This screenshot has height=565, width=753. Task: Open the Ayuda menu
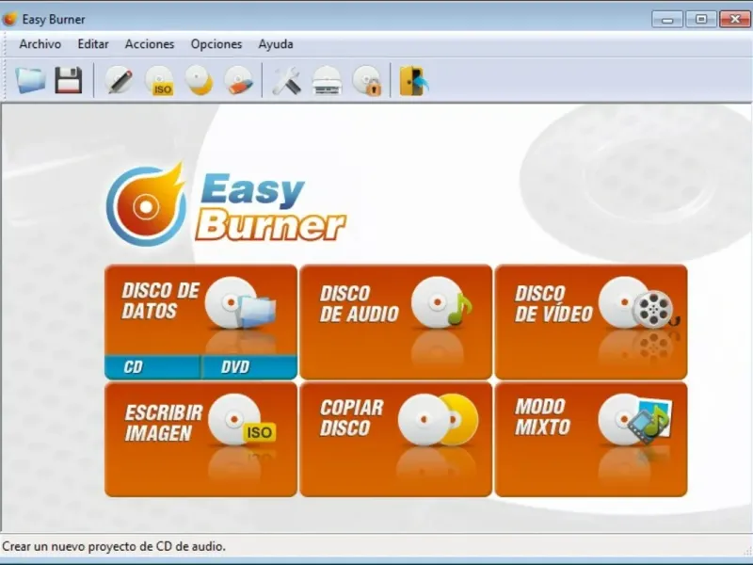pyautogui.click(x=276, y=44)
